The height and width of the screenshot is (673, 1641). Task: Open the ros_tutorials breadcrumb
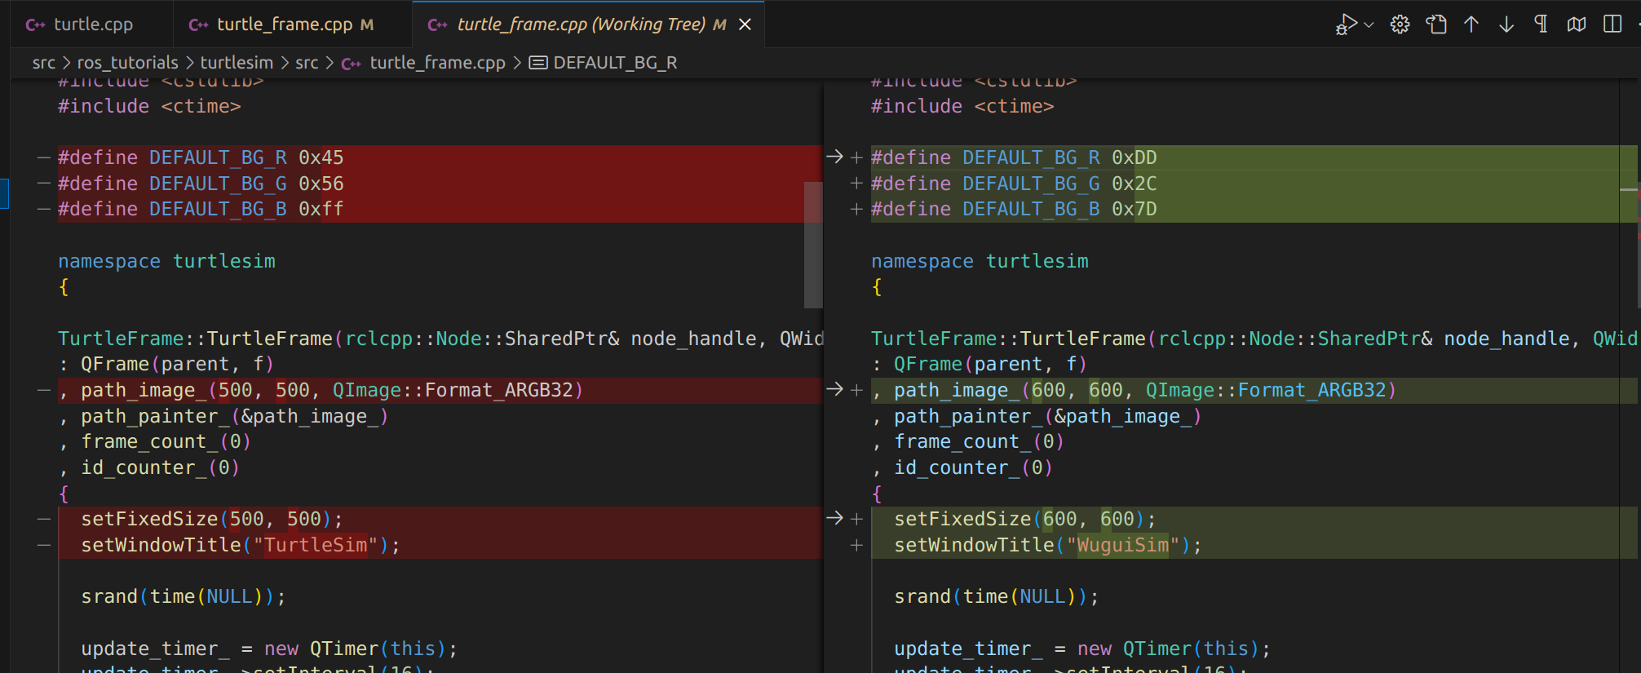127,63
